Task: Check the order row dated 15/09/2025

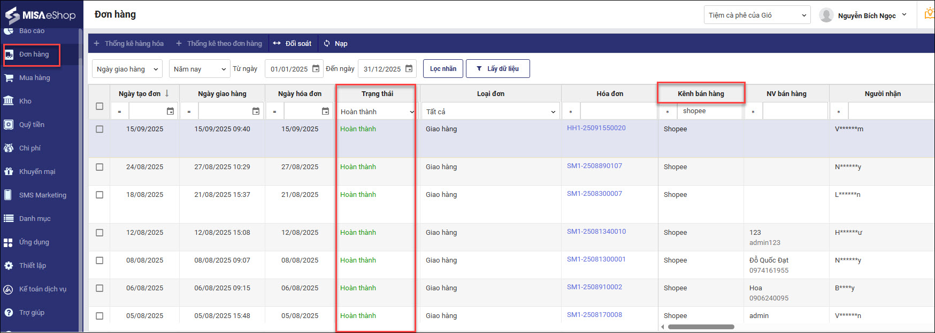Action: 99,129
